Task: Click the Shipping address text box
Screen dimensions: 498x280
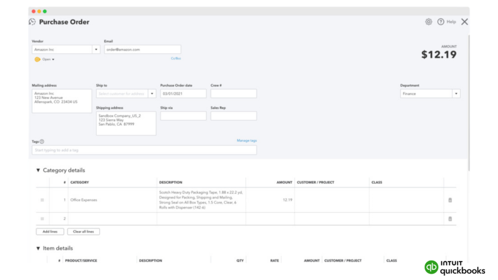Action: pyautogui.click(x=126, y=123)
